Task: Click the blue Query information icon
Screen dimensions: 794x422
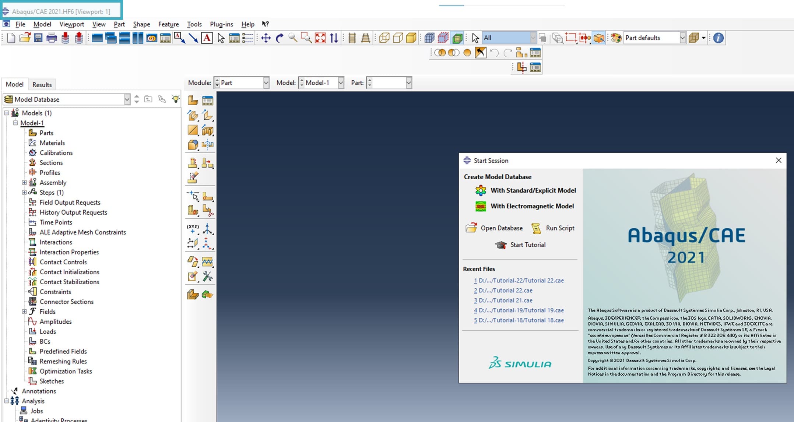Action: pos(718,38)
